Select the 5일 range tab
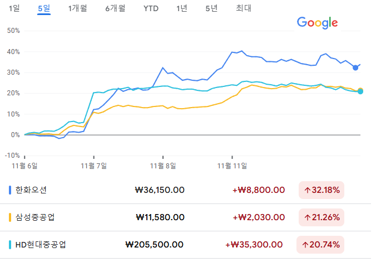The image size is (376, 262). click(x=44, y=8)
